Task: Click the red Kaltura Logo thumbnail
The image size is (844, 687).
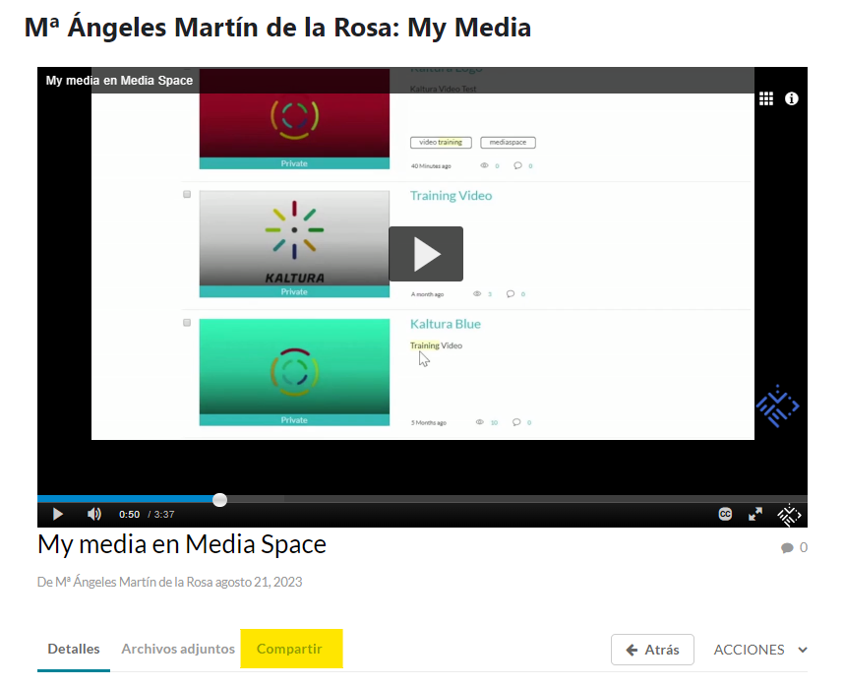Action: coord(294,119)
